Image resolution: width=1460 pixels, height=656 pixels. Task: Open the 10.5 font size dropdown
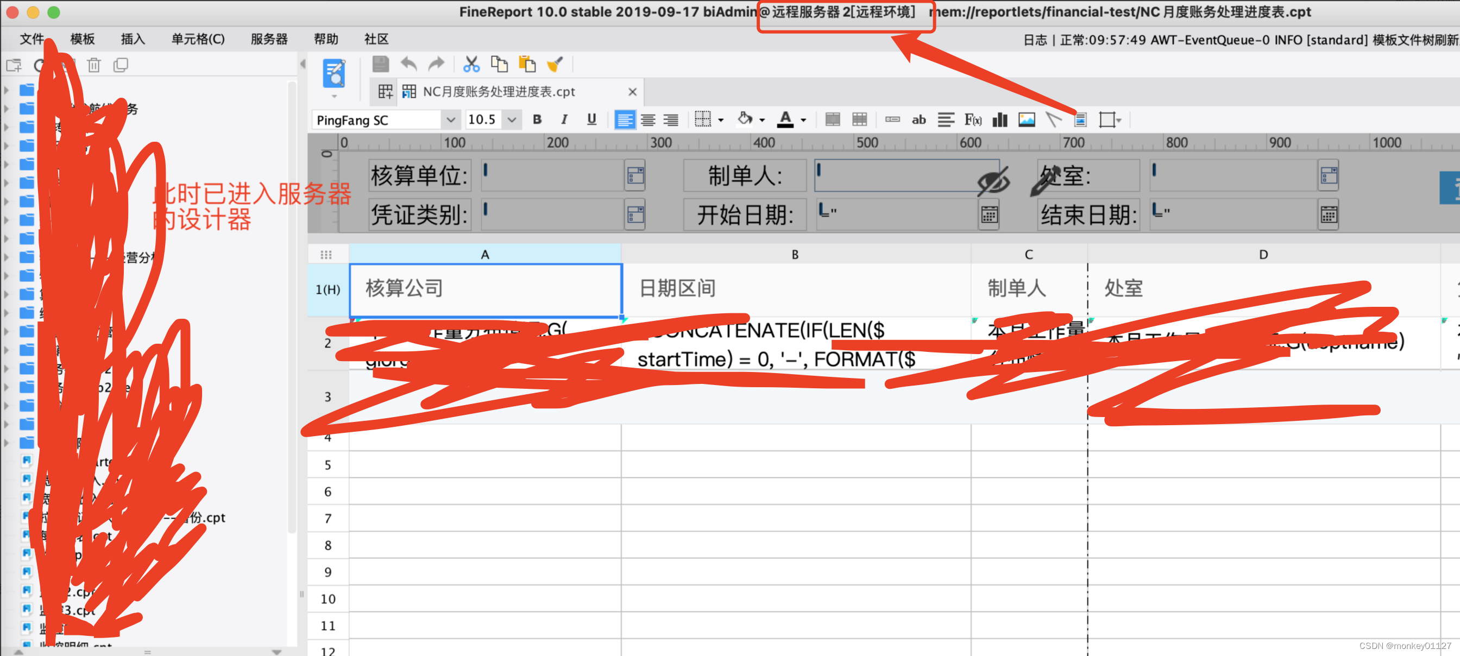512,119
